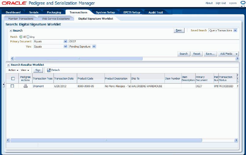Viewport: 246px width, 155px height.
Task: Open the View menu in results toolbar
Action: (x=25, y=70)
